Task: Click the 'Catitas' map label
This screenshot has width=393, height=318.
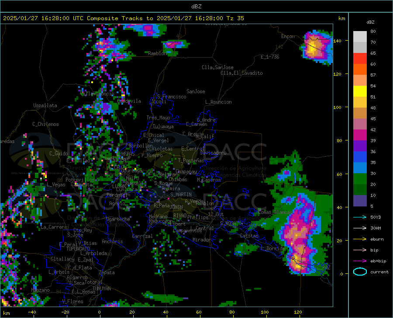Action: tap(249, 236)
